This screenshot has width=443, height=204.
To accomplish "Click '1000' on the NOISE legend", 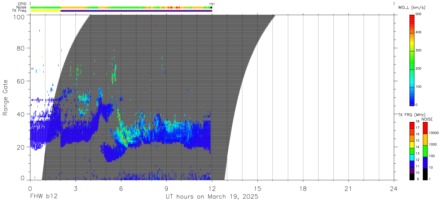I will click(433, 144).
